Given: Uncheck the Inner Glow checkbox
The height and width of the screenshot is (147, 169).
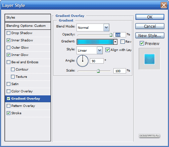Looking at the screenshot, I should pos(8,55).
